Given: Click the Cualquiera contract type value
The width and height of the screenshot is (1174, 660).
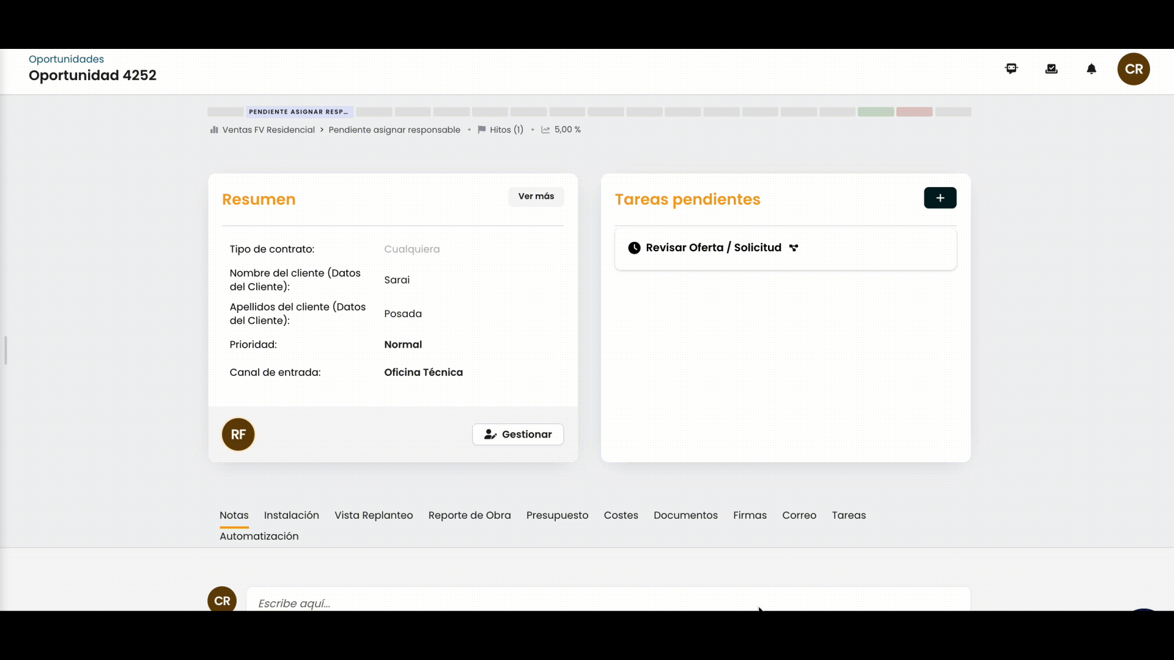Looking at the screenshot, I should click(x=412, y=249).
